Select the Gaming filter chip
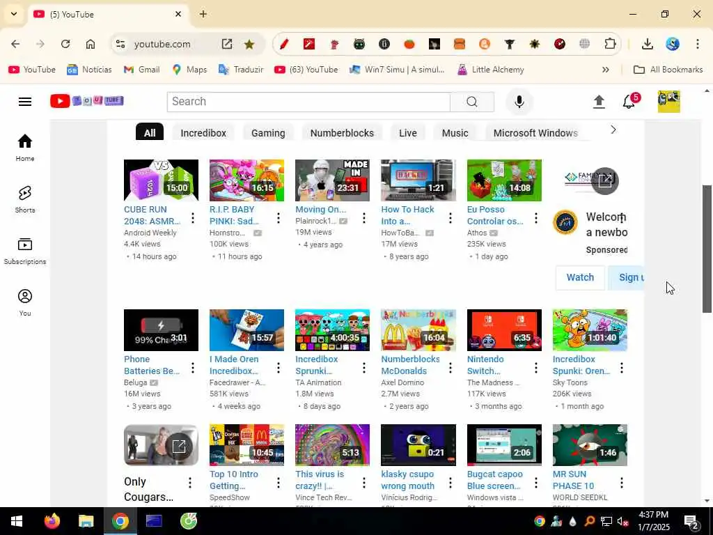The height and width of the screenshot is (535, 713). click(x=268, y=133)
